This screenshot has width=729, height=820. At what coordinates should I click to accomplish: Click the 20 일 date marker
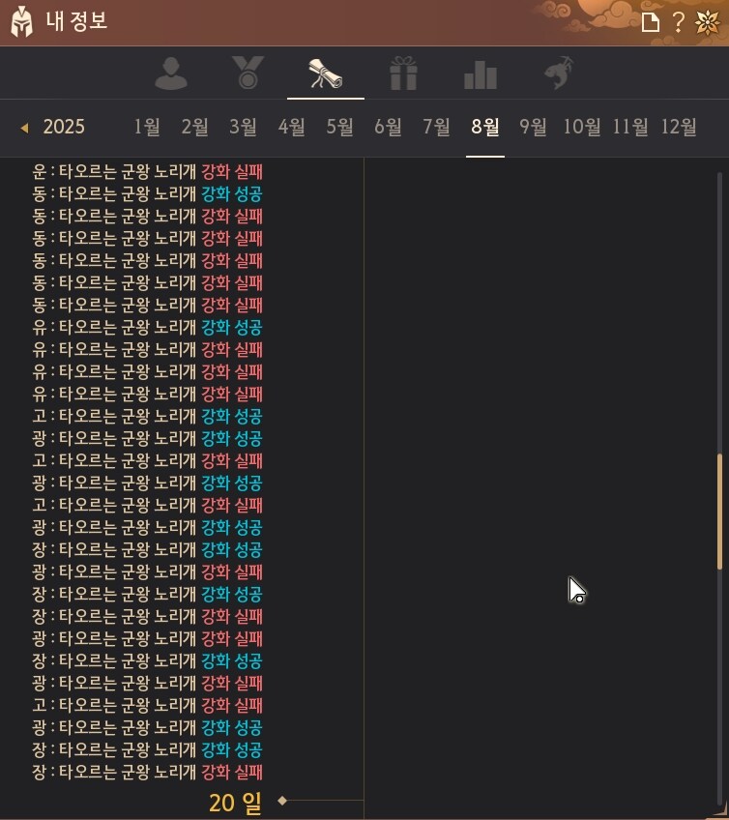[235, 802]
